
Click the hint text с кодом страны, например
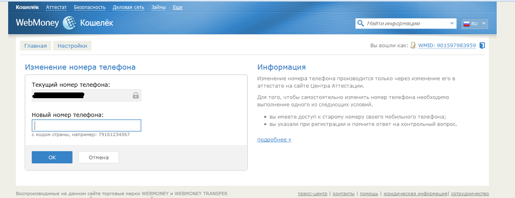[x=81, y=134]
